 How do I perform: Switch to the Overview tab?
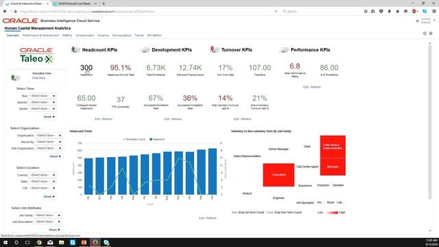pos(12,36)
